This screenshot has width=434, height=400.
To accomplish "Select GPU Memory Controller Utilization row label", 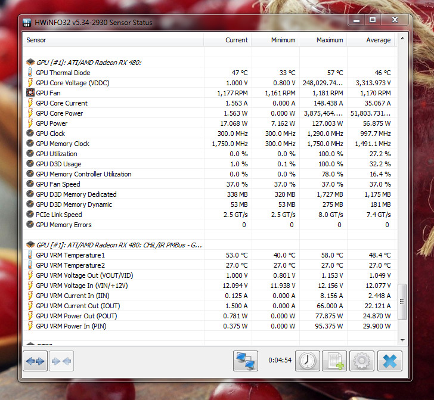I will [x=83, y=174].
